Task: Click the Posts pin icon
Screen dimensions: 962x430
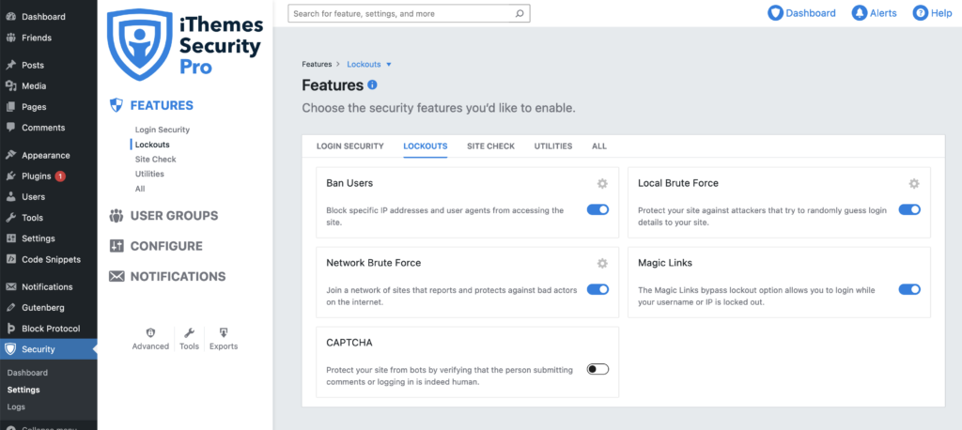Action: [10, 65]
